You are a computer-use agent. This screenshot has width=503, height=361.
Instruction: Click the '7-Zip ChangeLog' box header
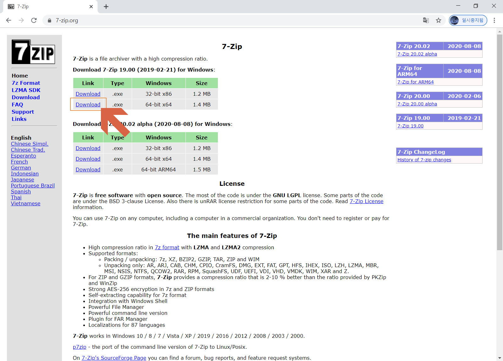[x=439, y=152]
